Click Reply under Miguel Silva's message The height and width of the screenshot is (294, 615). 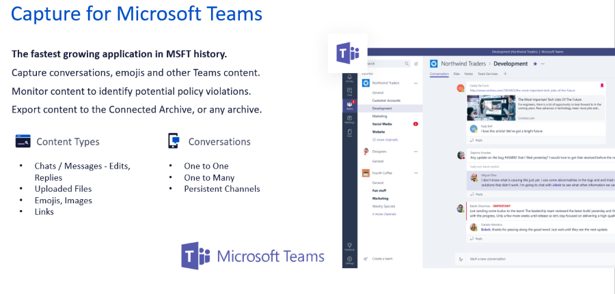[476, 194]
